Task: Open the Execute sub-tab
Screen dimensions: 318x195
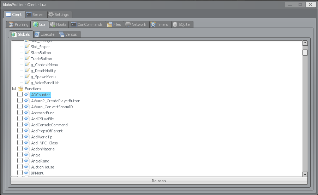Action: pyautogui.click(x=45, y=34)
